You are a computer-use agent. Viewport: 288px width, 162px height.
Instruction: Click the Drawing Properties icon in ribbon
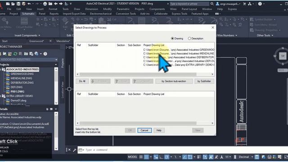pyautogui.click(x=252, y=30)
